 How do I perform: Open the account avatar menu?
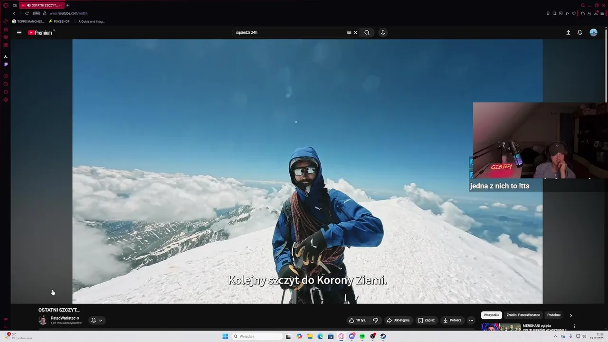tap(593, 33)
